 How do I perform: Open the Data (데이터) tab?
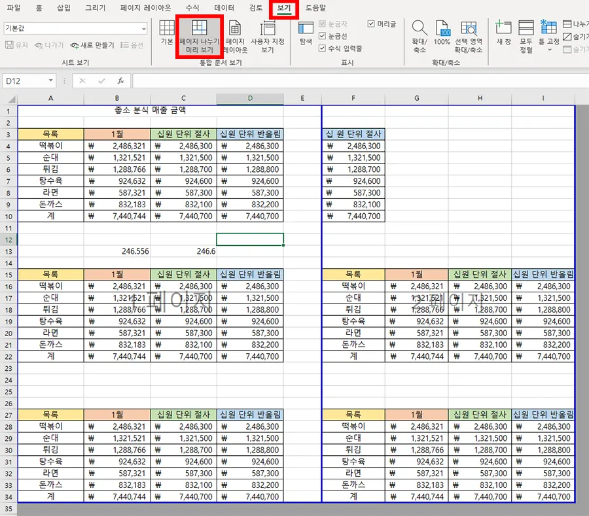tap(224, 7)
